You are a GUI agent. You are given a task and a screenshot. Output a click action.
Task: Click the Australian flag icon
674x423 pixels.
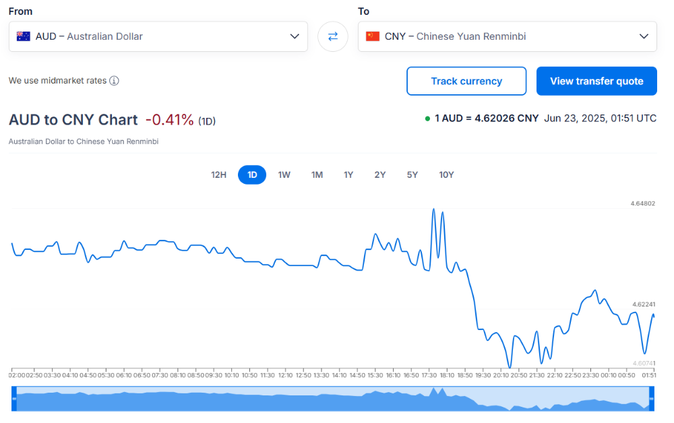(x=23, y=36)
